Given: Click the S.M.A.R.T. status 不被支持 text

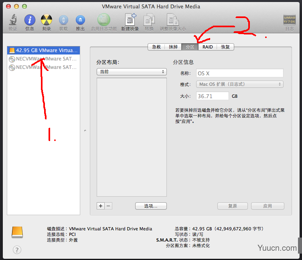Looking at the screenshot, I should (x=201, y=240).
